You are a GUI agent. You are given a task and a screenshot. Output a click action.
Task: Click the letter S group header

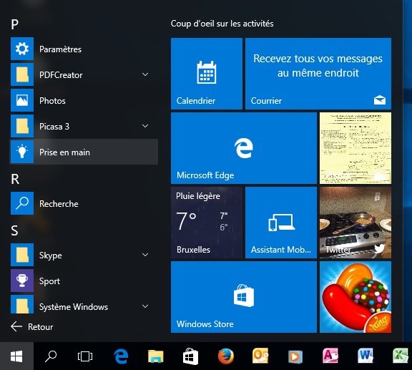point(15,230)
